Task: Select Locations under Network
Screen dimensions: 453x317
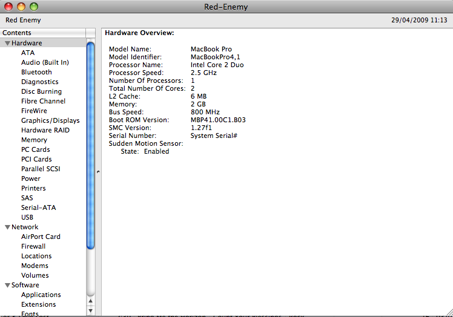Action: (36, 256)
